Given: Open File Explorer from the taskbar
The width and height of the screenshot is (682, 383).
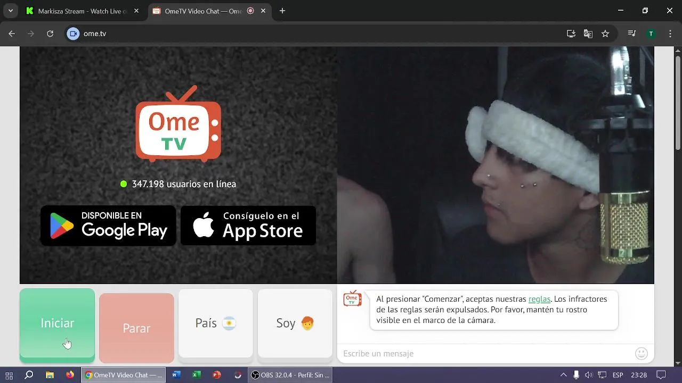Looking at the screenshot, I should point(50,375).
